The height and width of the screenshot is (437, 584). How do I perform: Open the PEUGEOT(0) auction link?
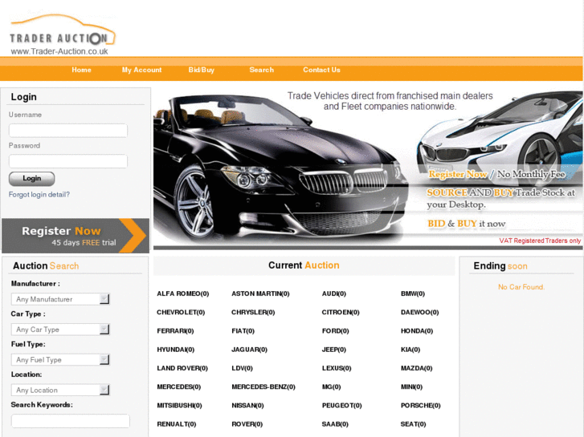point(341,406)
